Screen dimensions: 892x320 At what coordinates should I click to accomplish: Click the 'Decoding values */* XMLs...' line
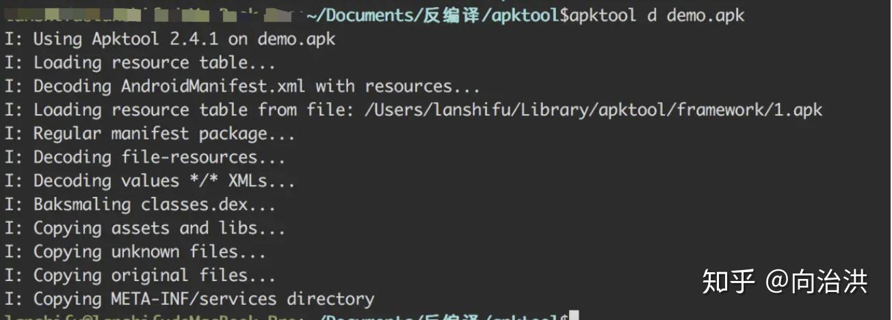[x=150, y=181]
